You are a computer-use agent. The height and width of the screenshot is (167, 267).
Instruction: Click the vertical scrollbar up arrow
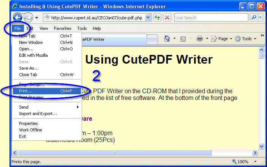click(261, 50)
